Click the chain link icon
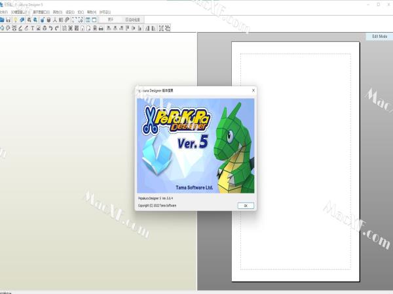Viewport: 393px width, 294px height. pos(67,20)
